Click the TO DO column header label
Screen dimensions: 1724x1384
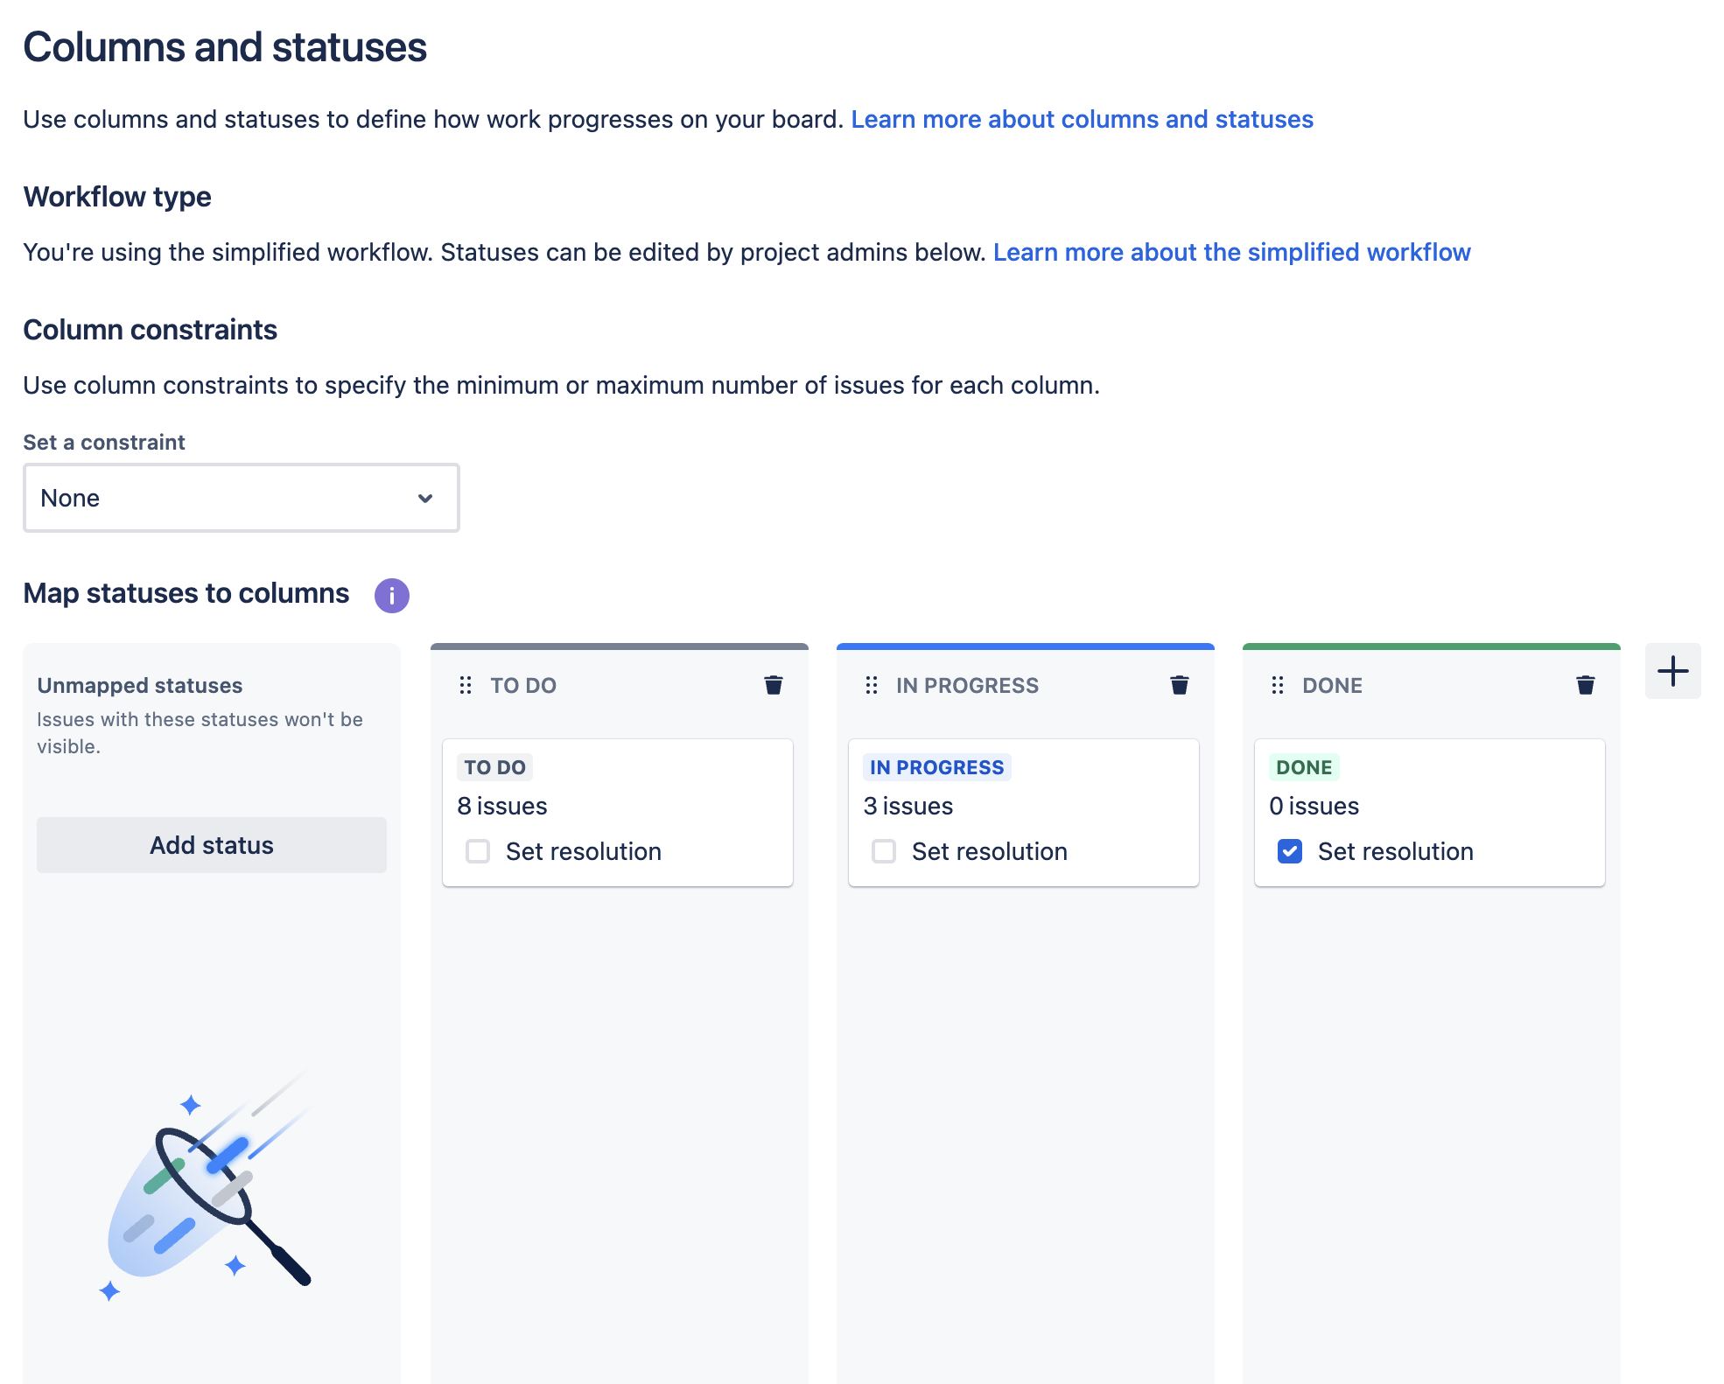(524, 685)
